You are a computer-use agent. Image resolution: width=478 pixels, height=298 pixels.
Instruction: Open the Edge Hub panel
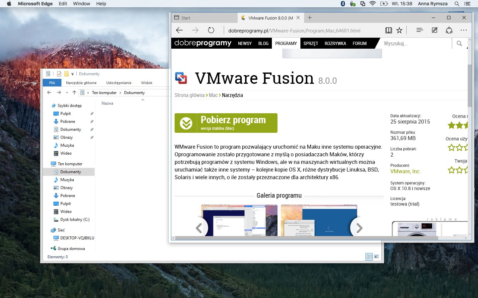(x=420, y=30)
